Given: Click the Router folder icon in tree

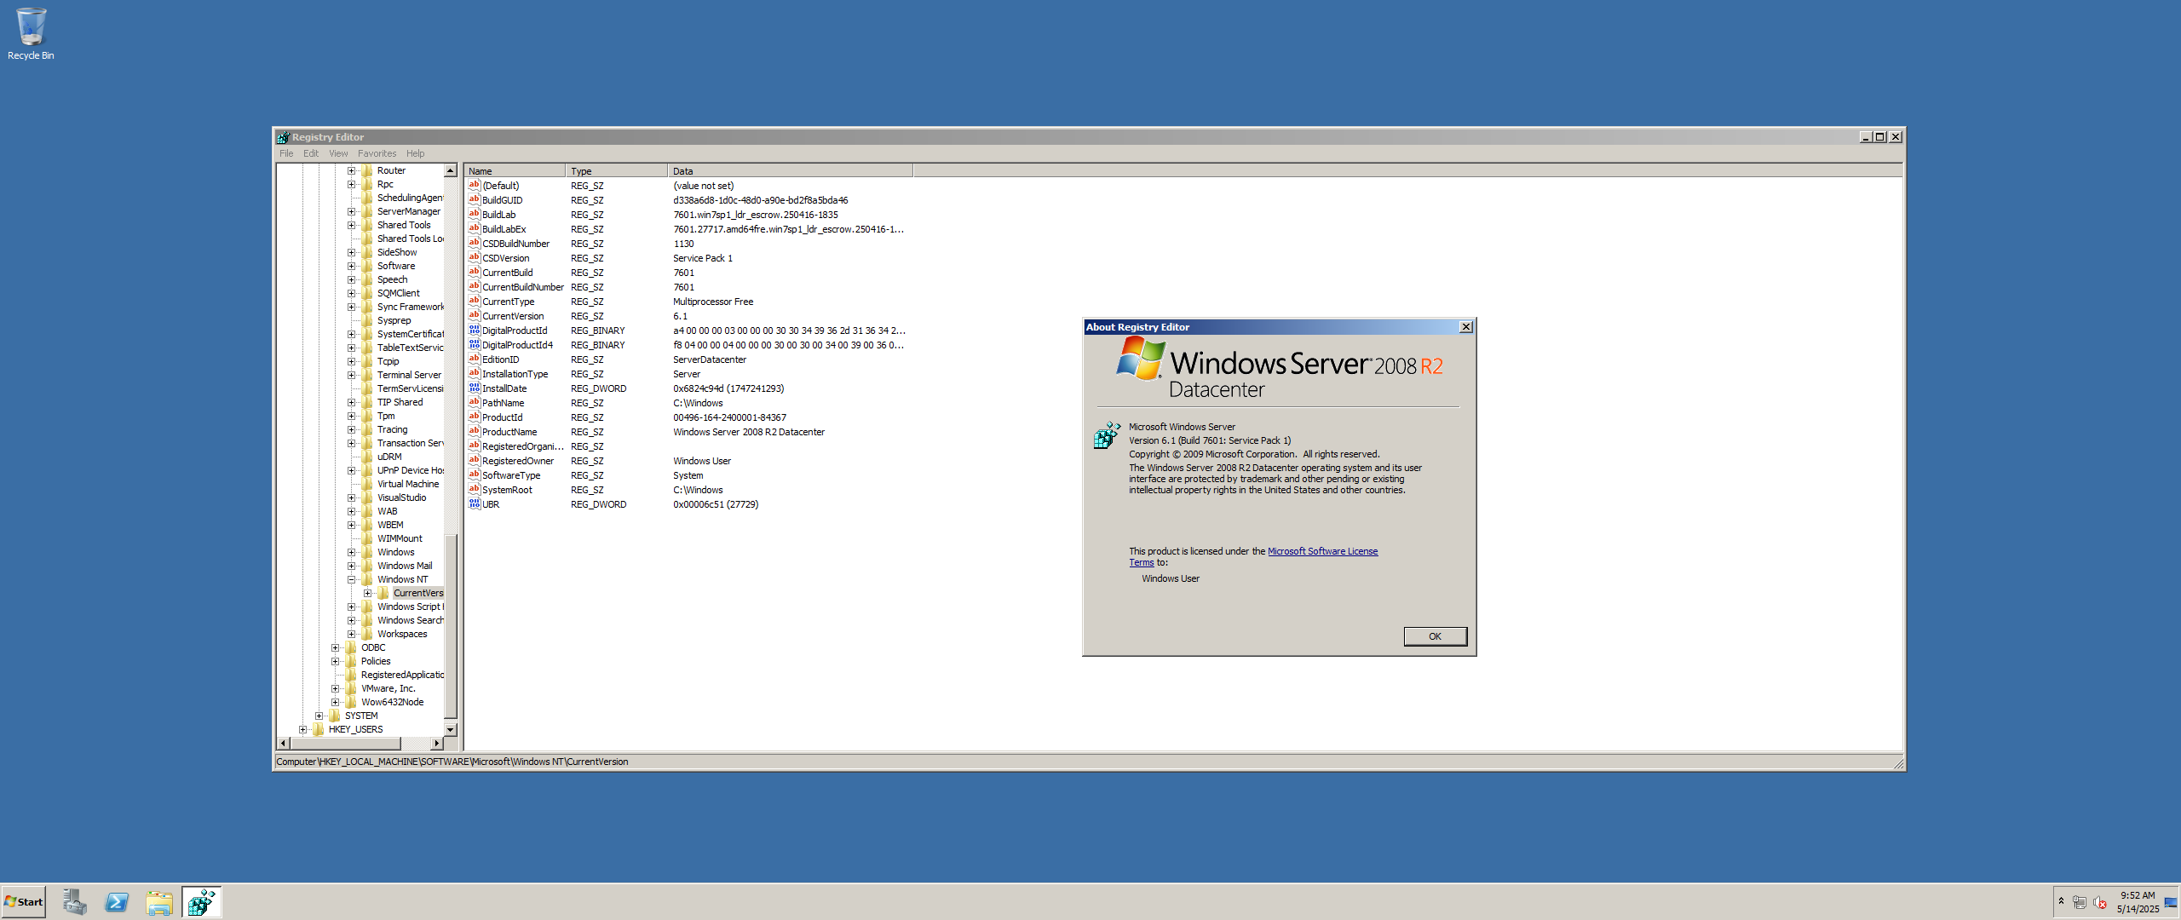Looking at the screenshot, I should pos(367,170).
